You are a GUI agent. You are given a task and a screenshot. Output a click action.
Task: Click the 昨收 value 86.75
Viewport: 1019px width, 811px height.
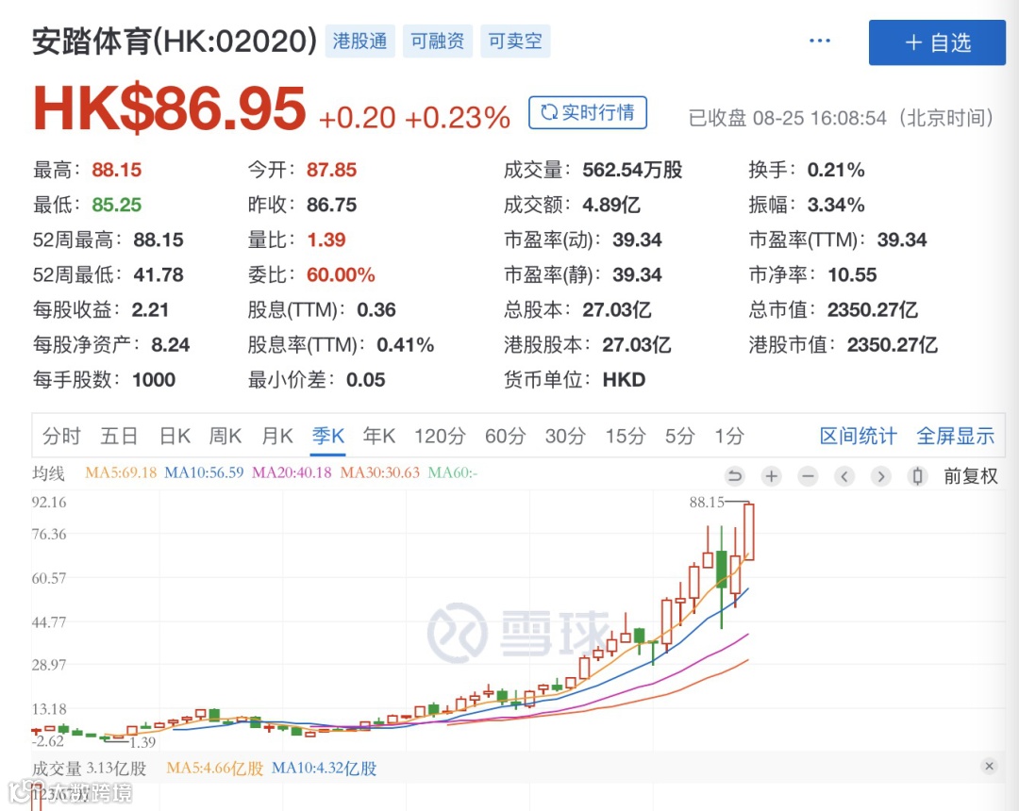coord(331,206)
